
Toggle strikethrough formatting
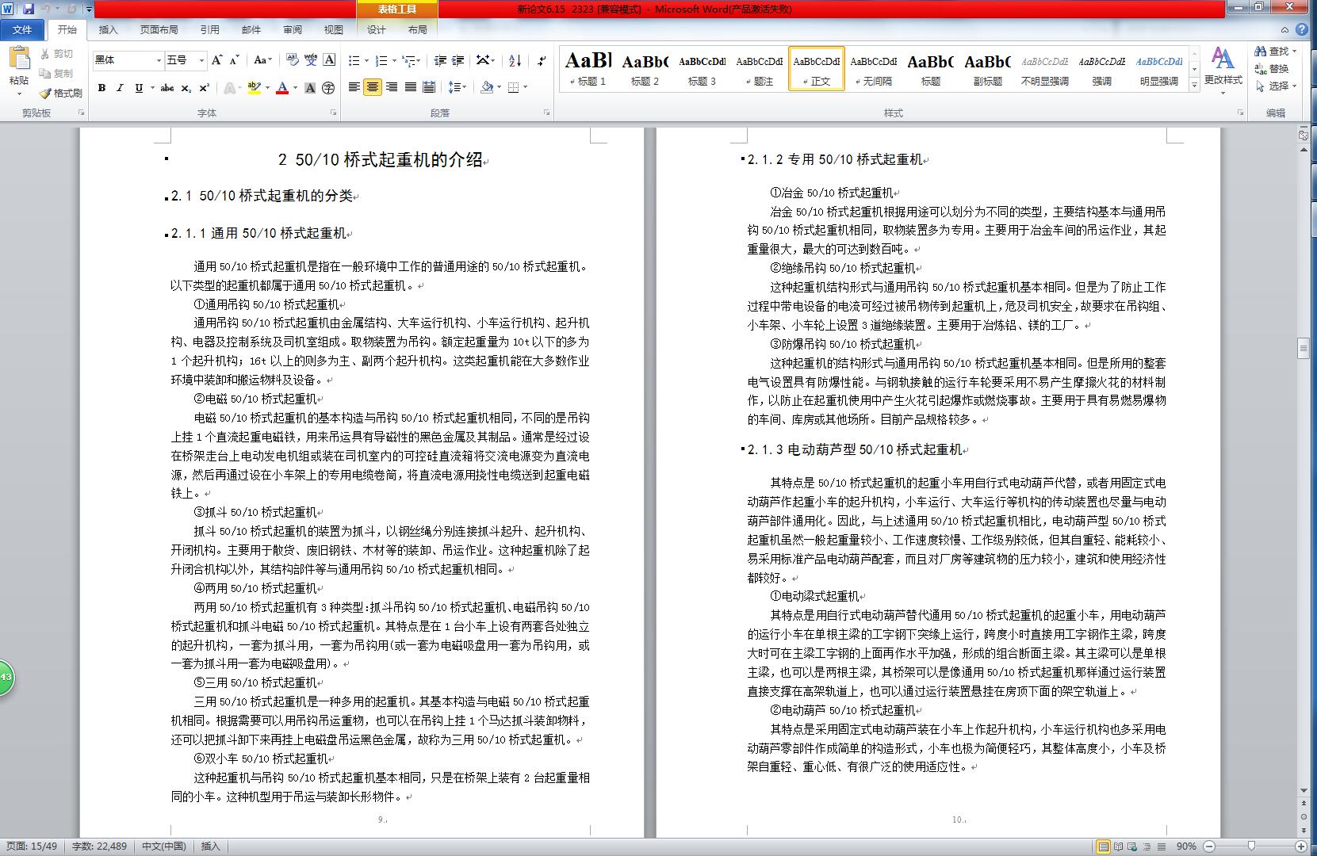pos(167,88)
